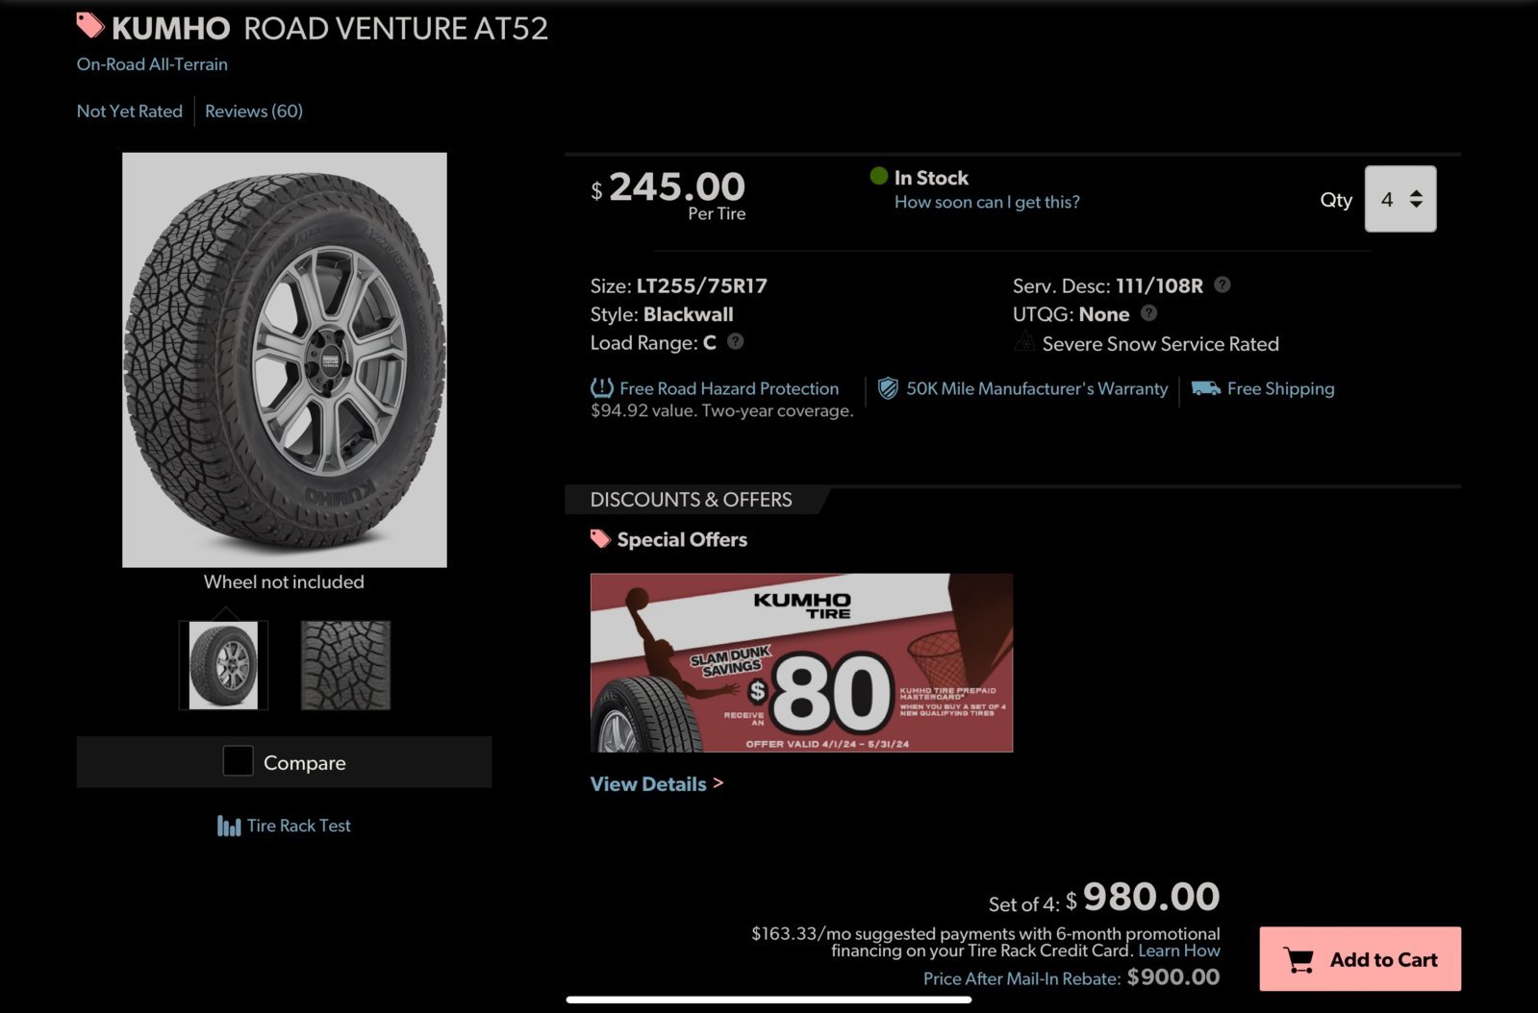Select the DISCOUNTS & OFFERS tab header

pos(692,500)
